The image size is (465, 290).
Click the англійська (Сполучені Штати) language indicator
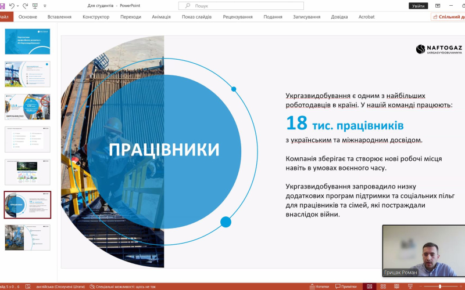click(60, 287)
